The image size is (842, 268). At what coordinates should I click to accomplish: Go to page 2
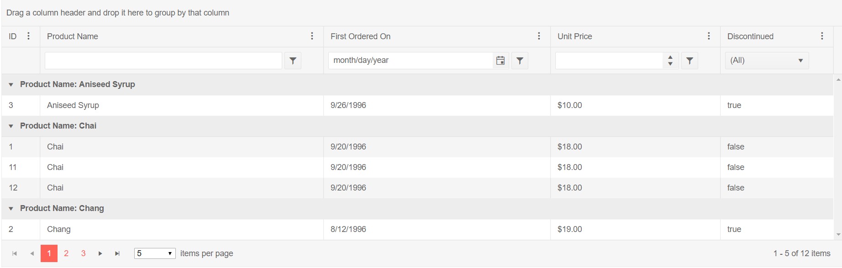coord(66,253)
